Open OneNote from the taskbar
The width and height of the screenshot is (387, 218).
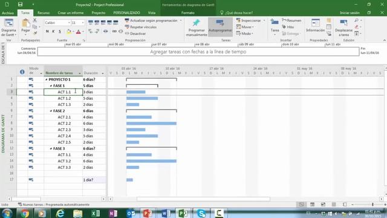[113, 213]
